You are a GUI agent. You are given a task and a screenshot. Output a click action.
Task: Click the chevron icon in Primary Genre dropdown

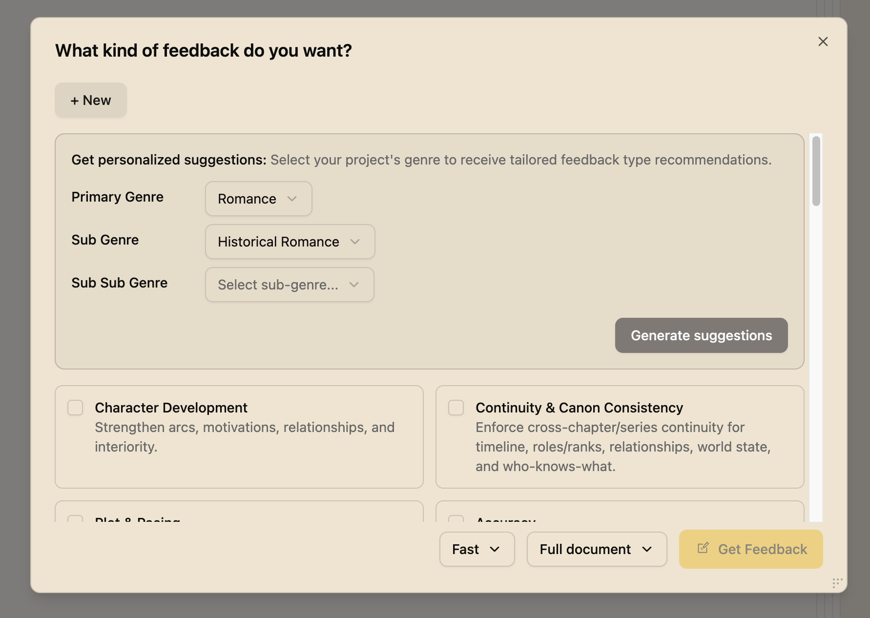tap(292, 199)
